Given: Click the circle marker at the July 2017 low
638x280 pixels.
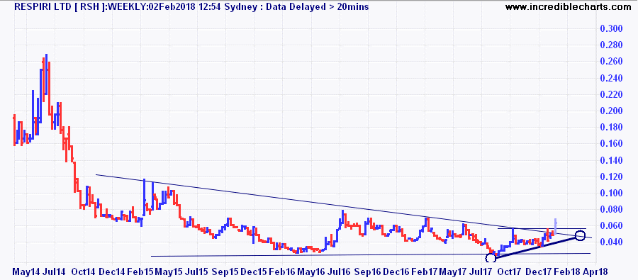Looking at the screenshot, I should pyautogui.click(x=491, y=258).
